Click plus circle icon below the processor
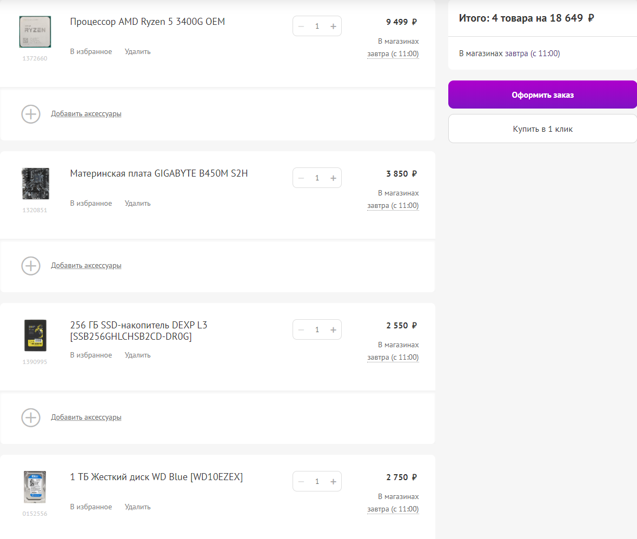The height and width of the screenshot is (539, 637). pos(31,114)
